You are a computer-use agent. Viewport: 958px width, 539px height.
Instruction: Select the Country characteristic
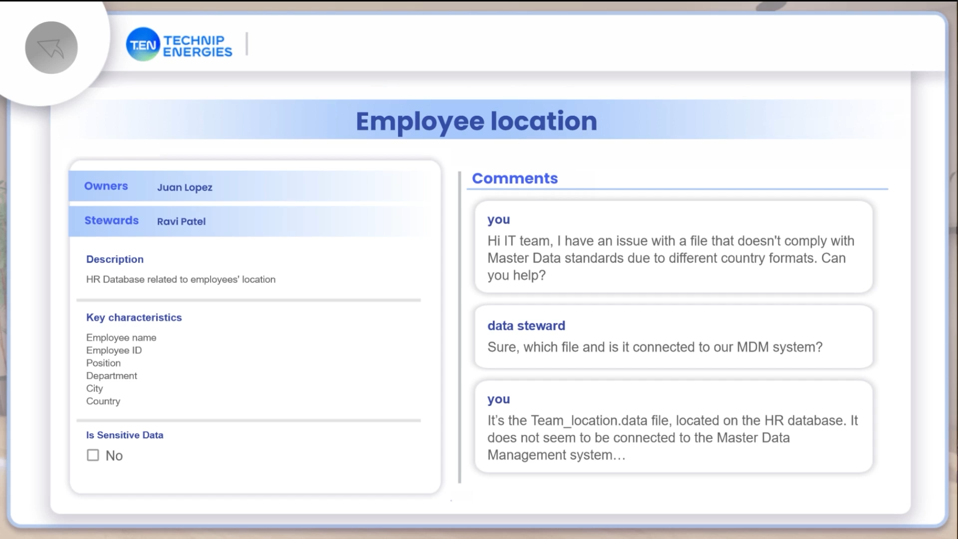(x=103, y=401)
